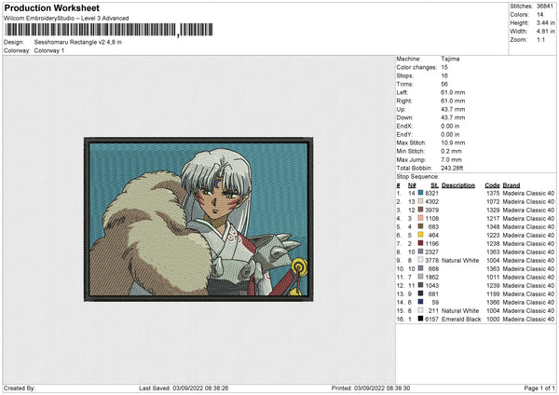This screenshot has height=395, width=559.
Task: Choose the navy swatch with code 1366
Action: point(421,302)
